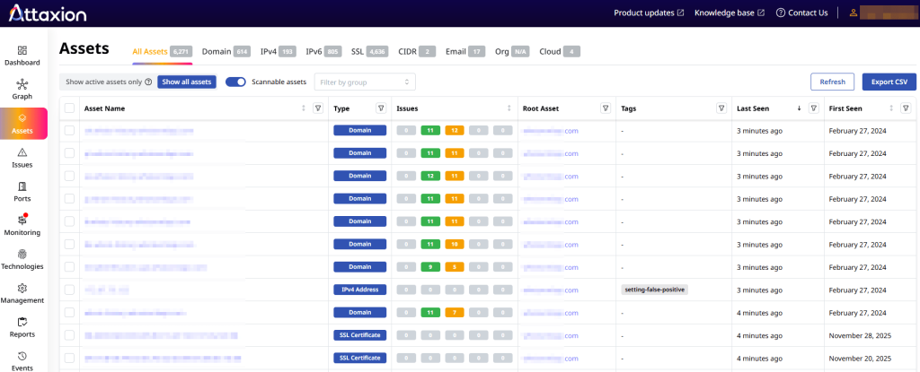Click the Show all assets button
Viewport: 920px width, 372px height.
(187, 82)
